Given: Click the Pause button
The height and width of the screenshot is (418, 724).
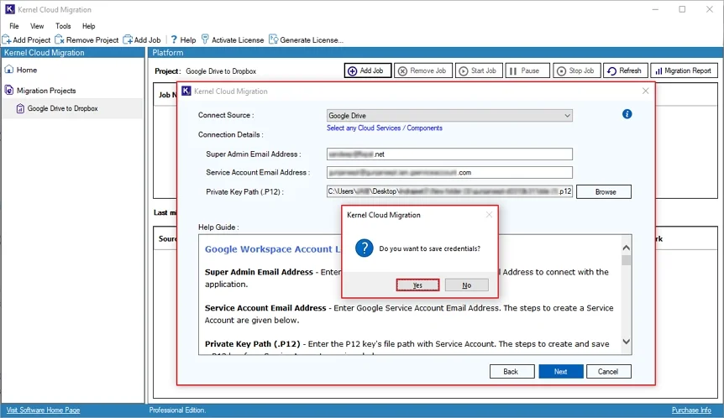Looking at the screenshot, I should click(527, 71).
